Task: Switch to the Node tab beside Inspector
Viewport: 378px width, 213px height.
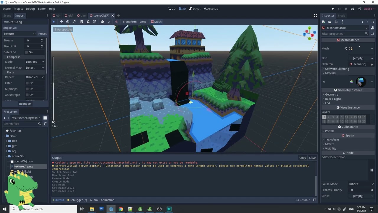Action: point(342,15)
